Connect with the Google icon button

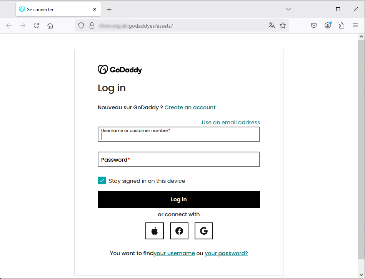[x=204, y=231]
